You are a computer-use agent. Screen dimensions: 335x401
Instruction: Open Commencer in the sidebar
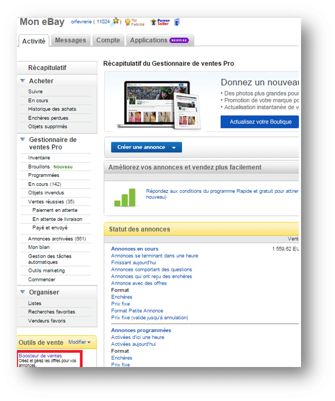pyautogui.click(x=42, y=279)
